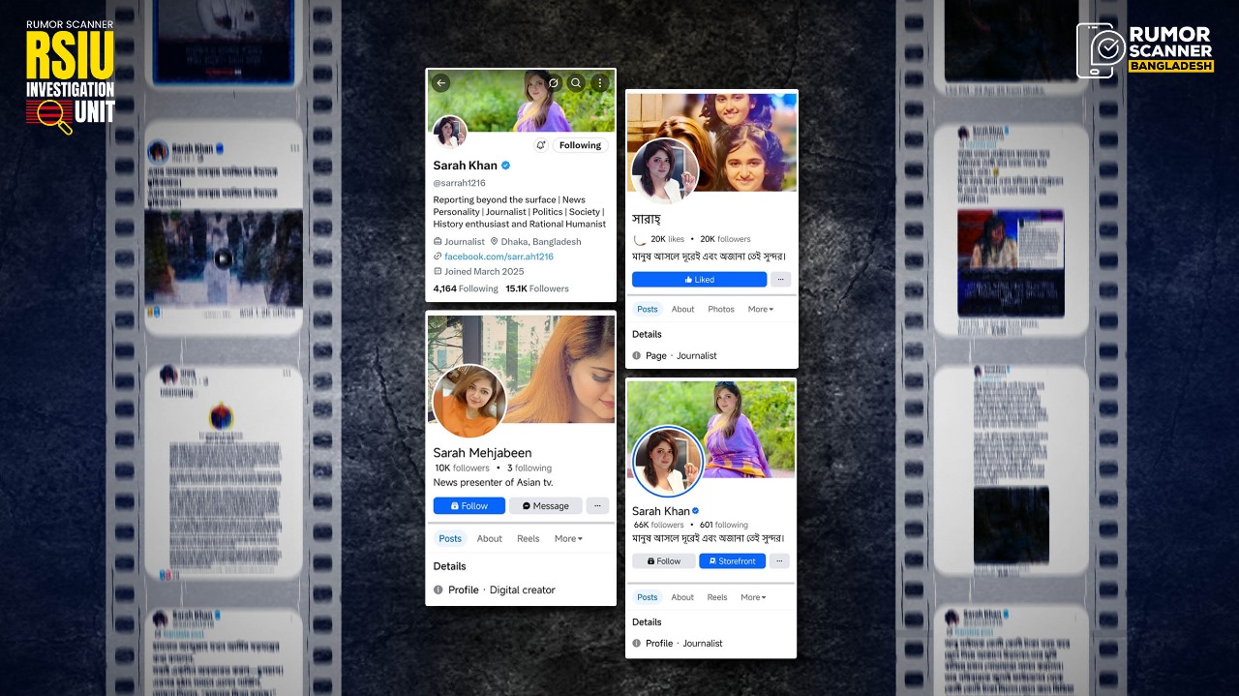Open the Reels tab on Sarah Mehjabeen's profile
This screenshot has width=1239, height=696.
[528, 538]
